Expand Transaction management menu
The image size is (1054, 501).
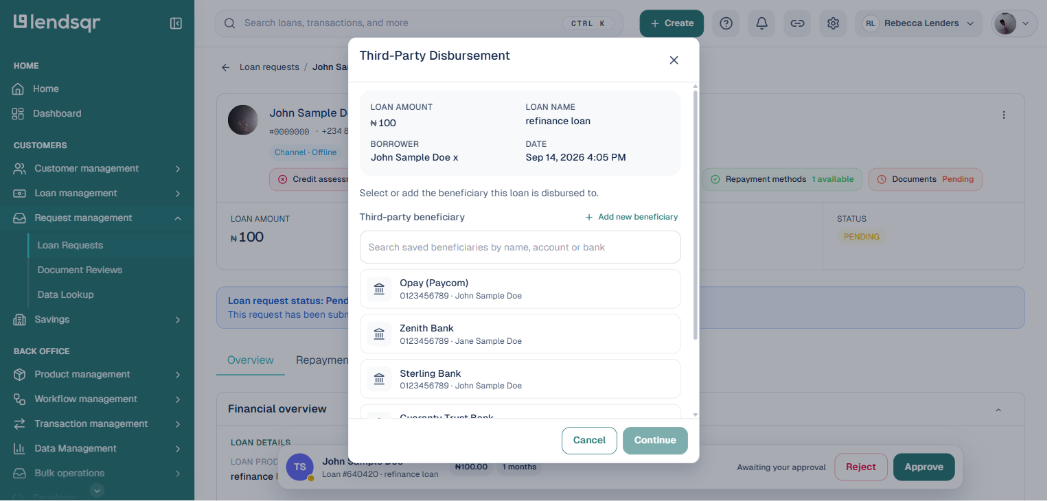tap(97, 423)
